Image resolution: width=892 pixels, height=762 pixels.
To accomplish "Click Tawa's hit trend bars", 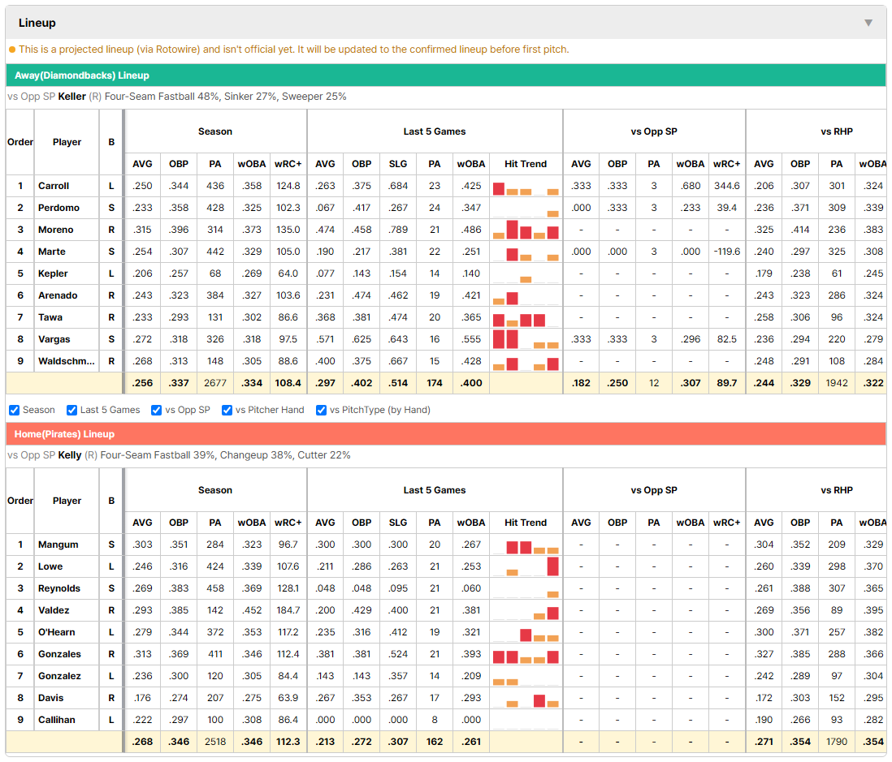I will pyautogui.click(x=526, y=317).
